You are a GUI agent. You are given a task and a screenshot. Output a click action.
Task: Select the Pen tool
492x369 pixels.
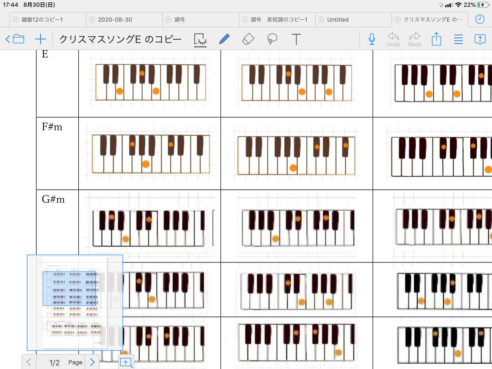pos(224,39)
